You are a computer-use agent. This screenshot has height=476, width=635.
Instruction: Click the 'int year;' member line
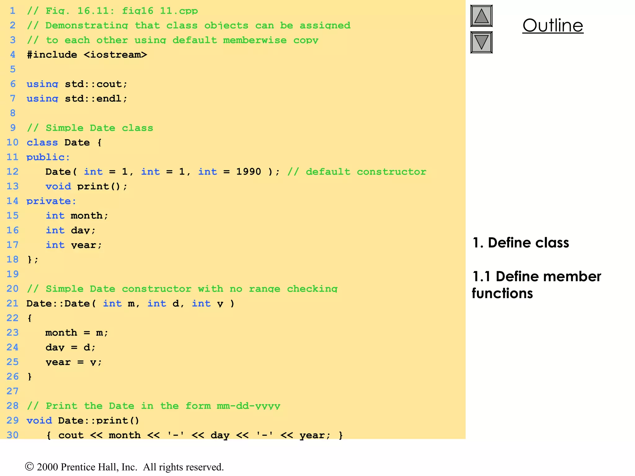74,245
